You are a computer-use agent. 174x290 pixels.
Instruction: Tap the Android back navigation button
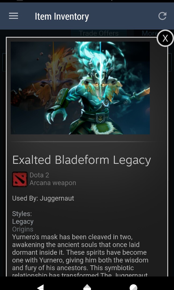tap(41, 287)
